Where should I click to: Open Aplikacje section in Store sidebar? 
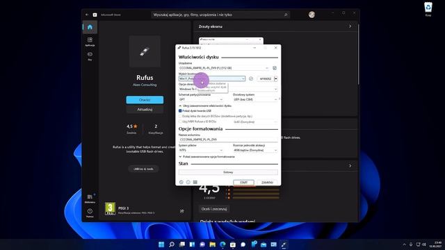tap(90, 42)
